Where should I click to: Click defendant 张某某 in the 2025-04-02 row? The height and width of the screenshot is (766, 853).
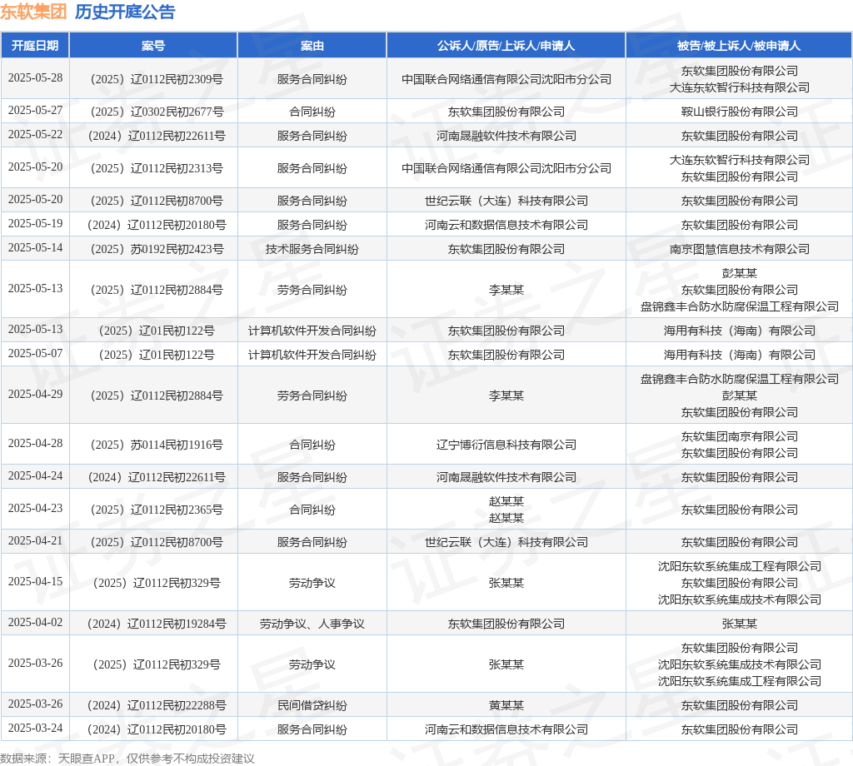pyautogui.click(x=740, y=624)
